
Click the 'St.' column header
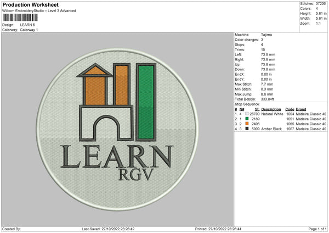257,109
